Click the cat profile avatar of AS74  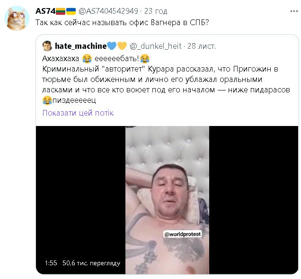(x=17, y=18)
